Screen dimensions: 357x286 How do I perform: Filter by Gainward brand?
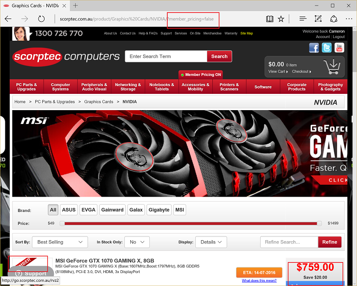pos(112,210)
